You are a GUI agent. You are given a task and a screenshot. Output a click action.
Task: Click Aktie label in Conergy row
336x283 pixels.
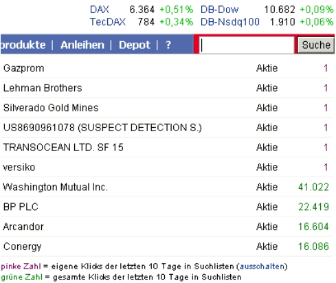pyautogui.click(x=267, y=247)
